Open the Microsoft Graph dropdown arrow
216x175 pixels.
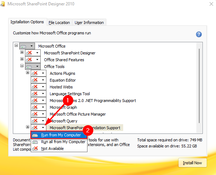[x=43, y=107]
